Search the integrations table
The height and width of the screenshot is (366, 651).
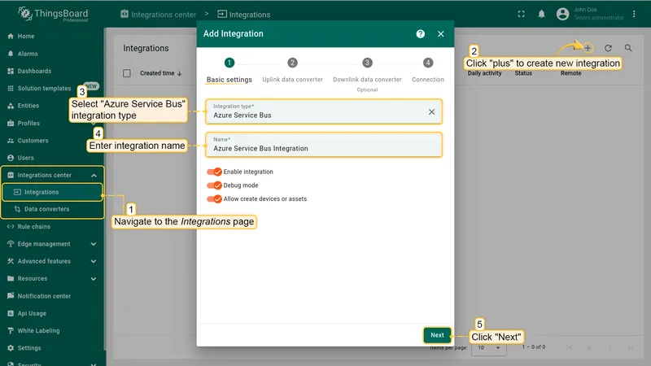628,48
